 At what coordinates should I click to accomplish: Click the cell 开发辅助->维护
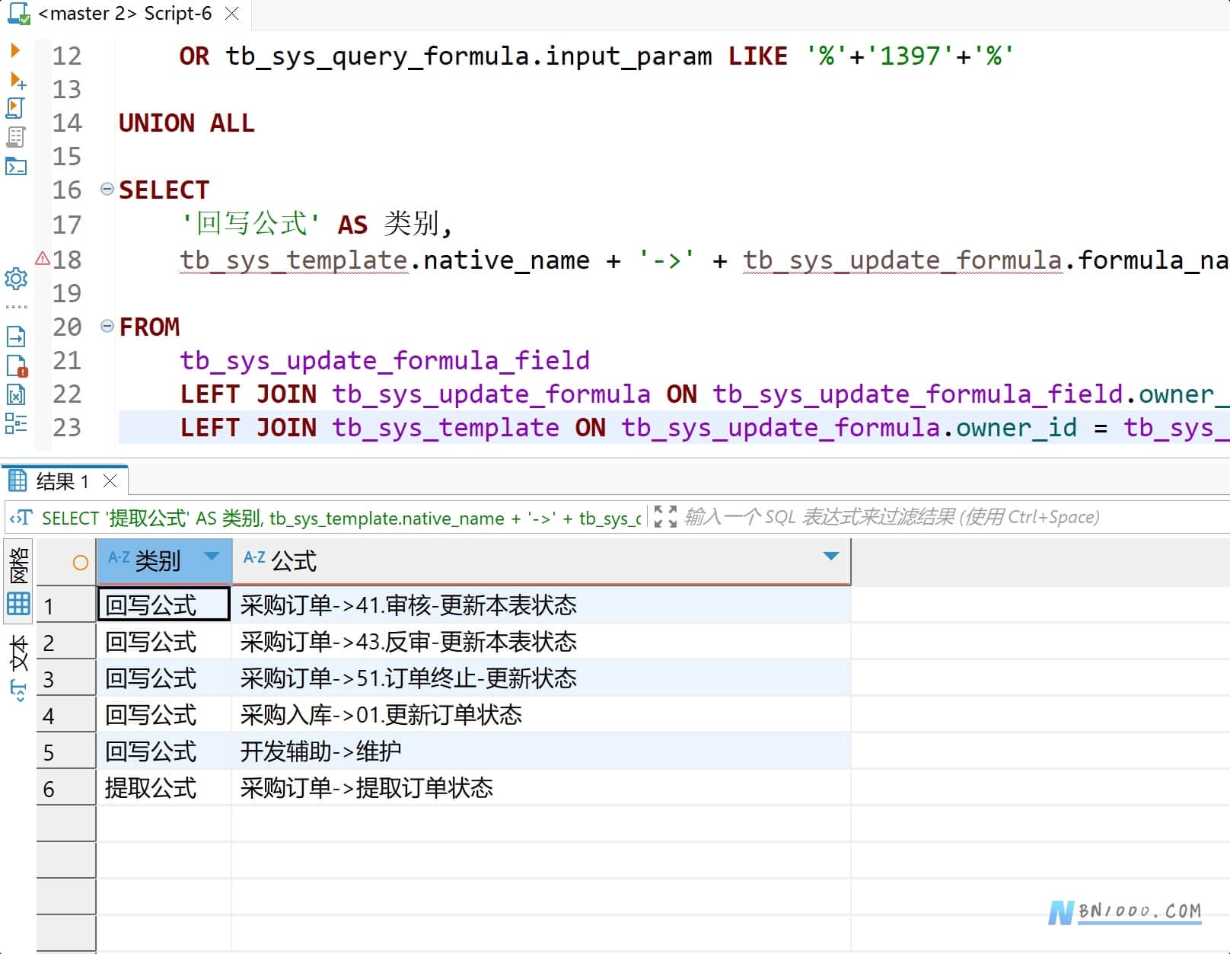541,751
